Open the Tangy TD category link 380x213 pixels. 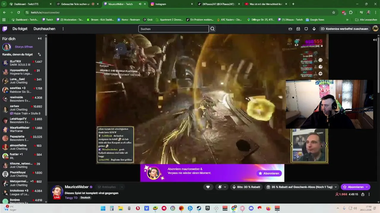pos(71,198)
